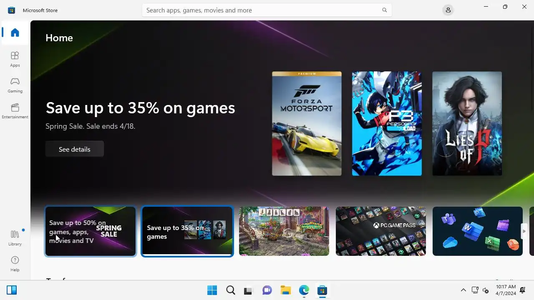Show hidden icons in the system tray
Screen dimensions: 534x300
pyautogui.click(x=463, y=290)
